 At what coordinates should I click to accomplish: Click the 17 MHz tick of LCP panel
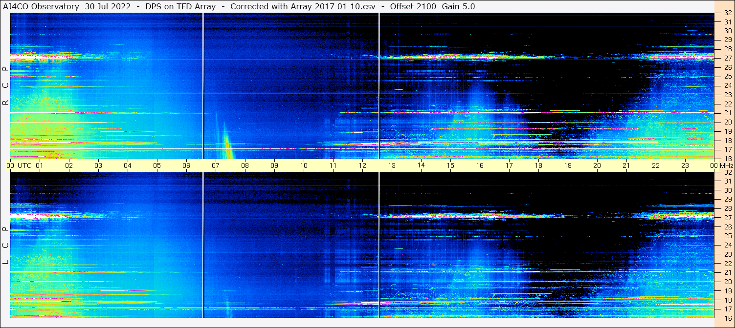[x=727, y=309]
